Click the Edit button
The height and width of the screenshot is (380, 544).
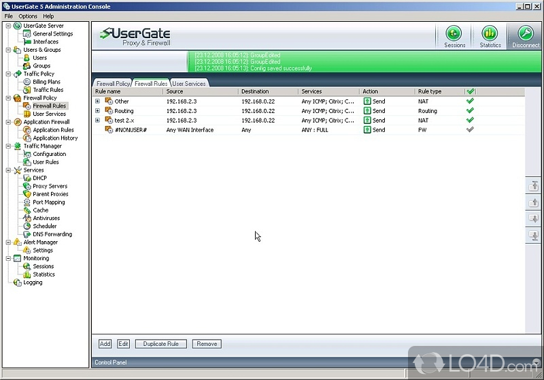[123, 344]
